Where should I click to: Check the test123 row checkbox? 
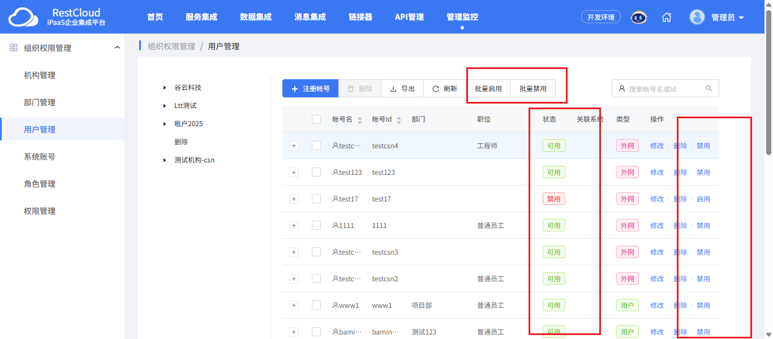tap(316, 172)
